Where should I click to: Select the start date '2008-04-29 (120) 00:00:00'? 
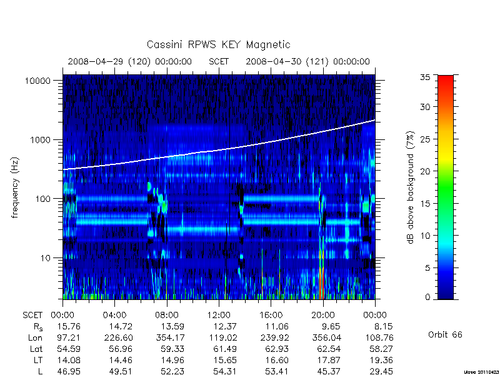[130, 61]
